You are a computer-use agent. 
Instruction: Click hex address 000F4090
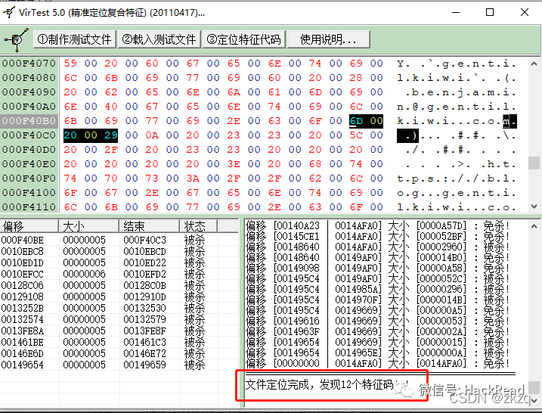(29, 92)
